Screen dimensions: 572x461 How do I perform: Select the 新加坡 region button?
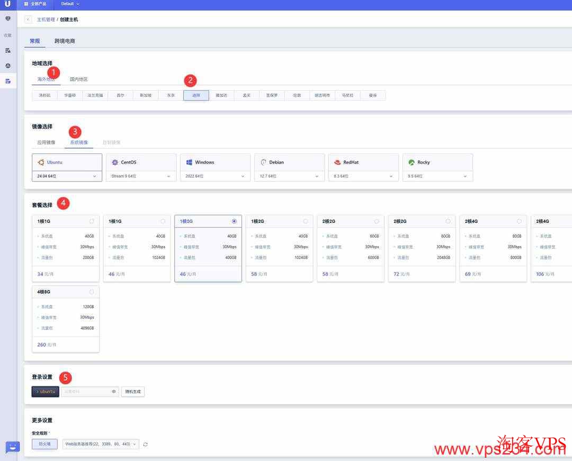(146, 95)
